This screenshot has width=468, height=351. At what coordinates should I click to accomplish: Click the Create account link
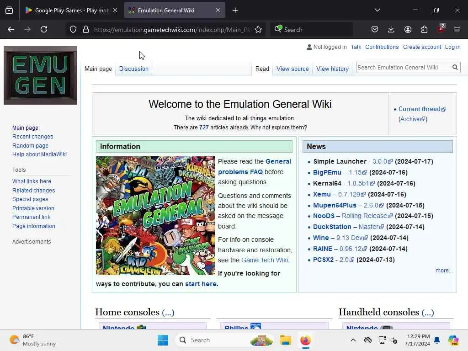pos(422,47)
